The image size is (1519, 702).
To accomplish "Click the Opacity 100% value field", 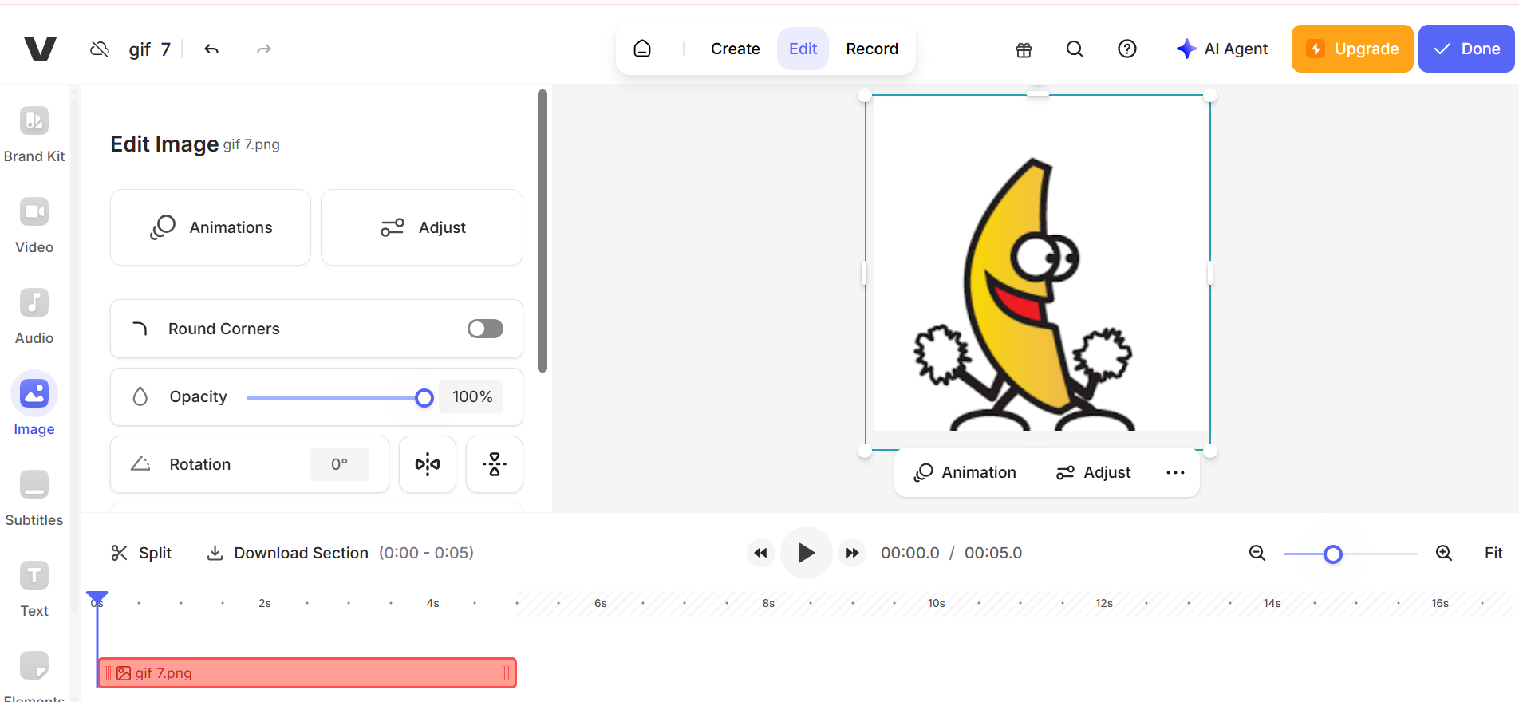I will [471, 396].
